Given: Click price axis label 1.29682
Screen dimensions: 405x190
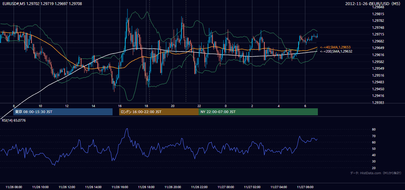Looking at the screenshot, I should coord(378,41).
